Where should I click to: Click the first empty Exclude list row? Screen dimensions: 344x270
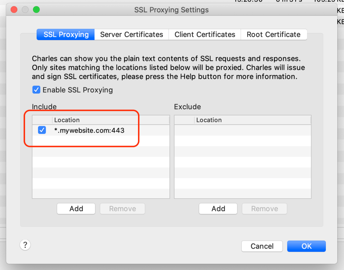coord(242,130)
